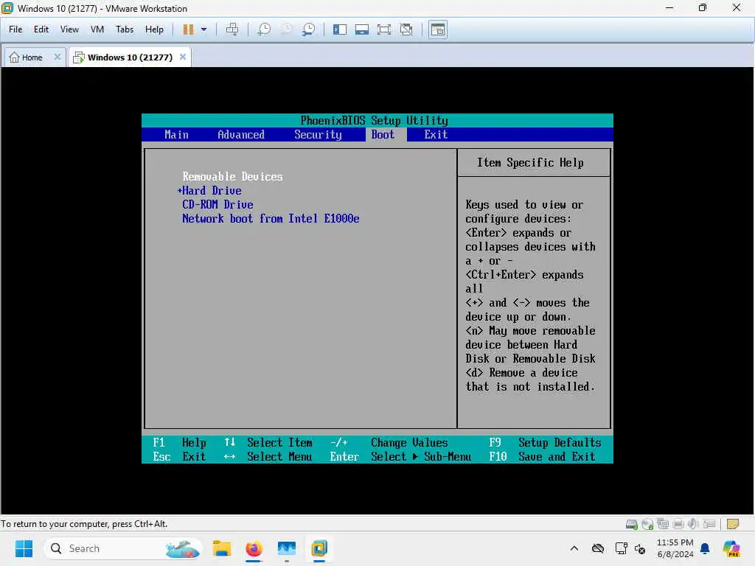Click the network tray icon
This screenshot has width=755, height=566.
click(621, 548)
